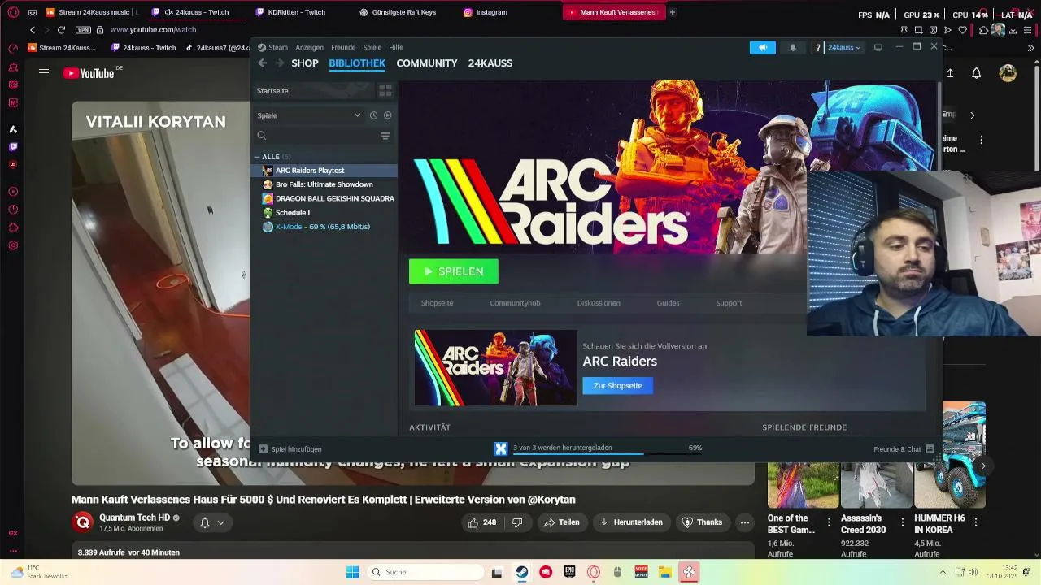Open YouTube notifications bell icon
The width and height of the screenshot is (1041, 585).
click(977, 73)
